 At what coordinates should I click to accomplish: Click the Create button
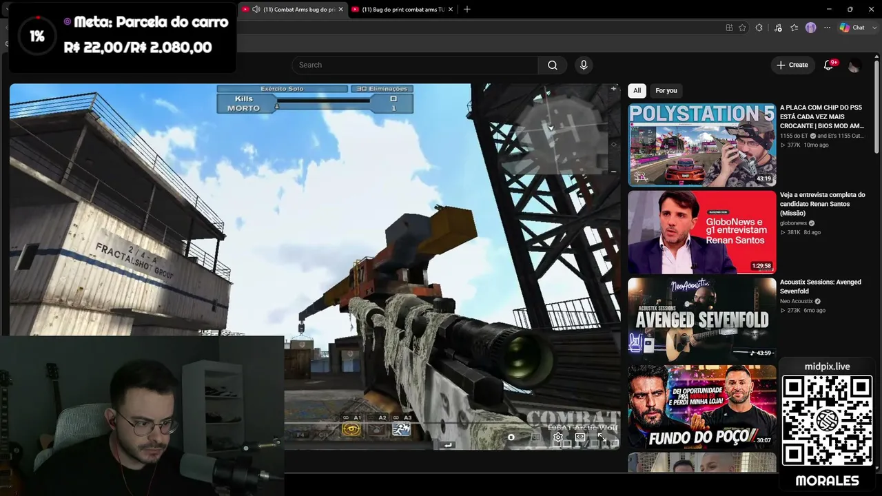pyautogui.click(x=792, y=65)
